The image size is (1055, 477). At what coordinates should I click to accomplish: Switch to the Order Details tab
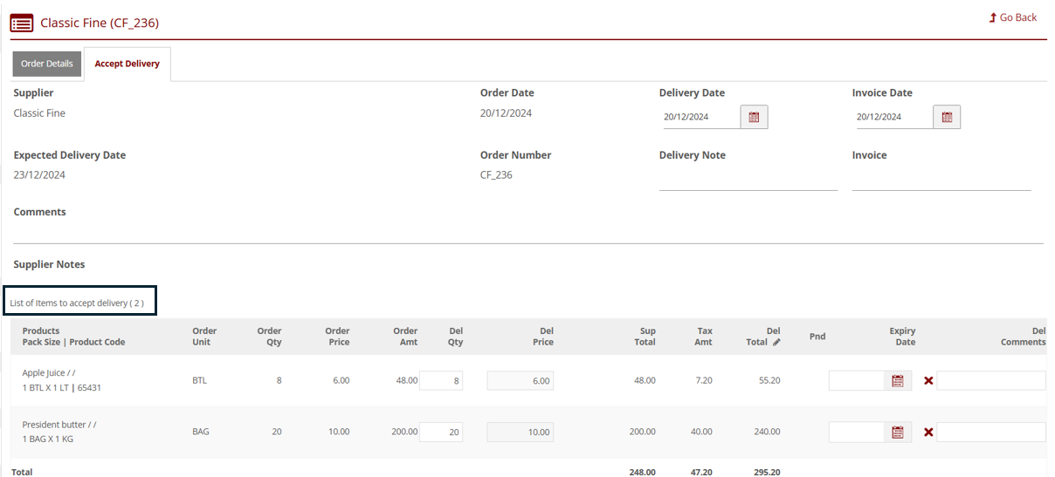47,64
